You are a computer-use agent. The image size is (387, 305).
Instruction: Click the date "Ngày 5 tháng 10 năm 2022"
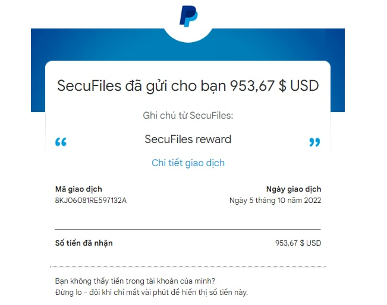point(275,201)
